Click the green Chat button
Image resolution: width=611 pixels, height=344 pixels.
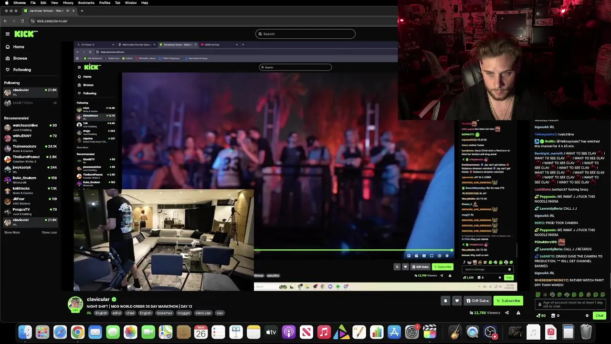[600, 315]
